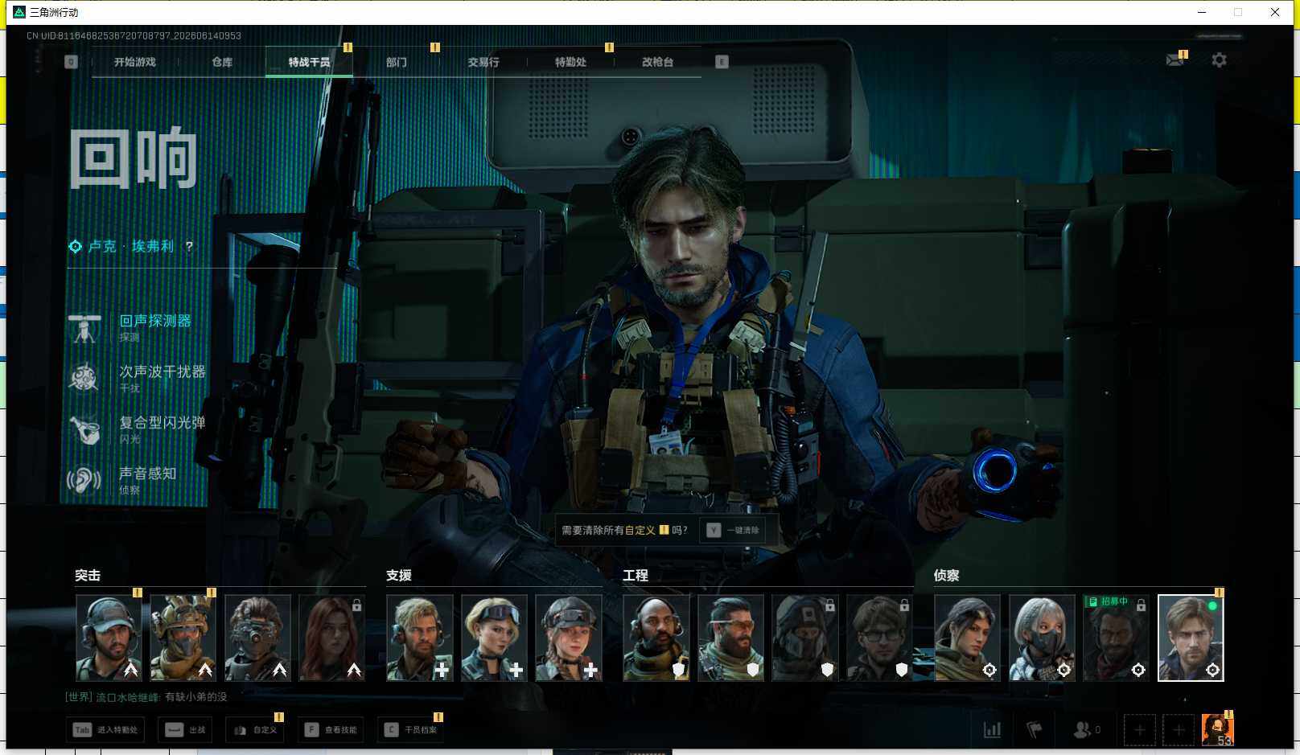
Task: Select the capped bearded assault operator
Action: click(x=109, y=638)
